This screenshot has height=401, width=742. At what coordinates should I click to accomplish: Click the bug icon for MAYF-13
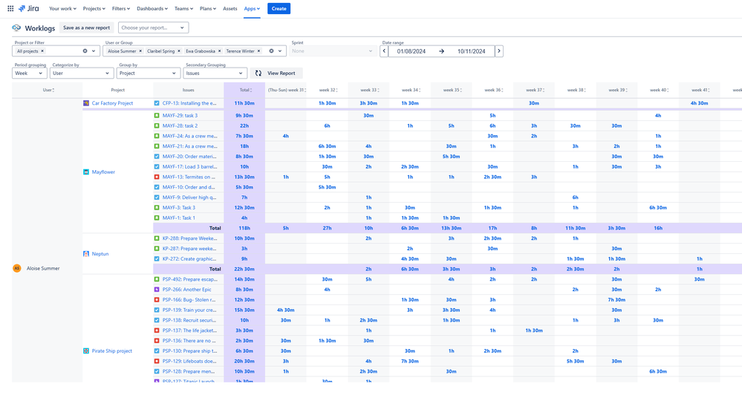[157, 177]
